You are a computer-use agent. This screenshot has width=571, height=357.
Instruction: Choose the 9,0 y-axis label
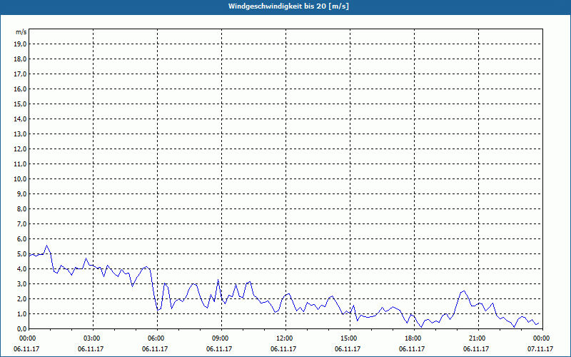[x=22, y=193]
